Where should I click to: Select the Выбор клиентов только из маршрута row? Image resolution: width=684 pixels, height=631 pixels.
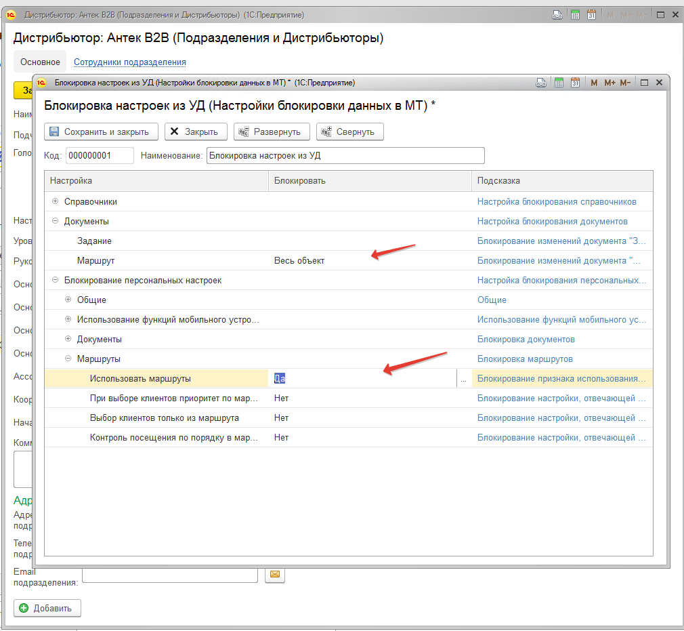[164, 418]
